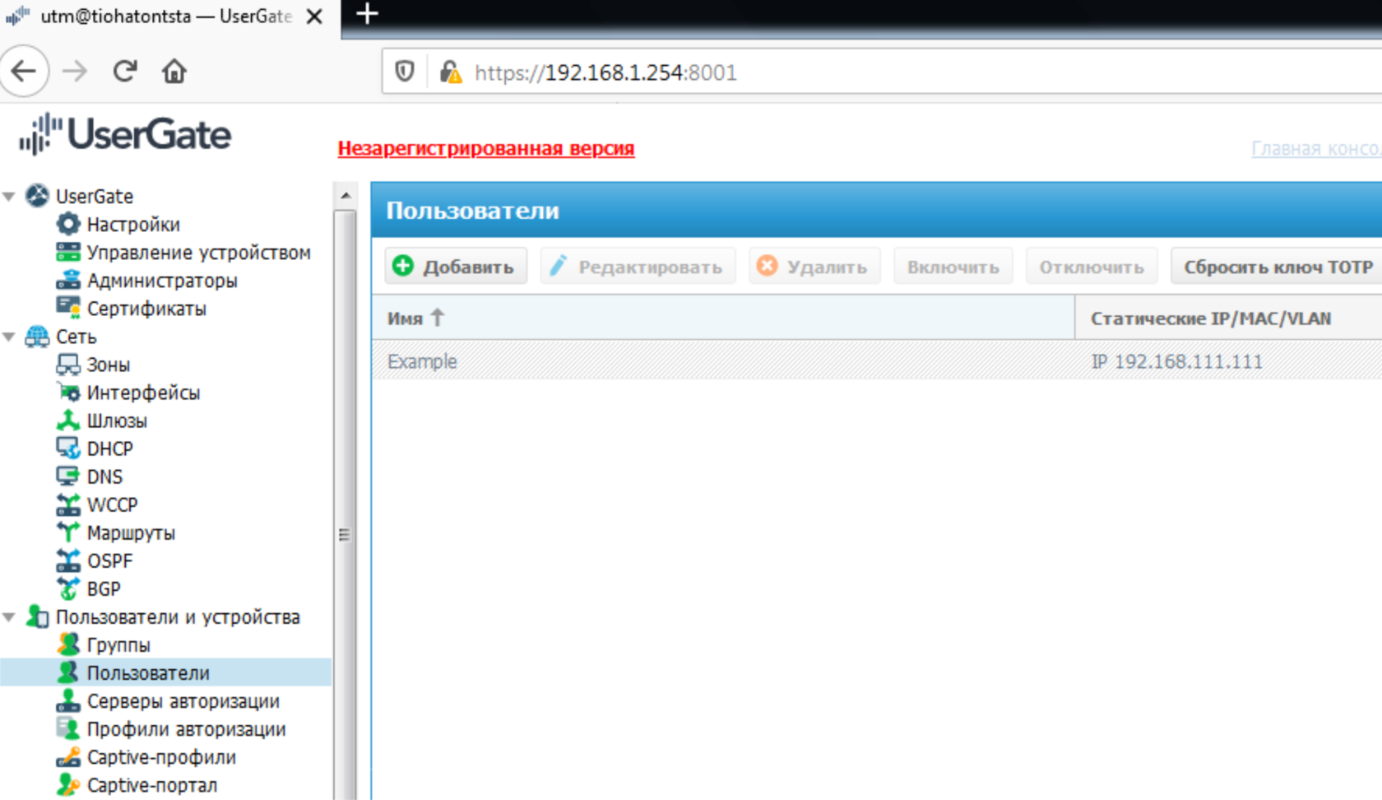Select the Example user row
1382x800 pixels.
tap(877, 361)
